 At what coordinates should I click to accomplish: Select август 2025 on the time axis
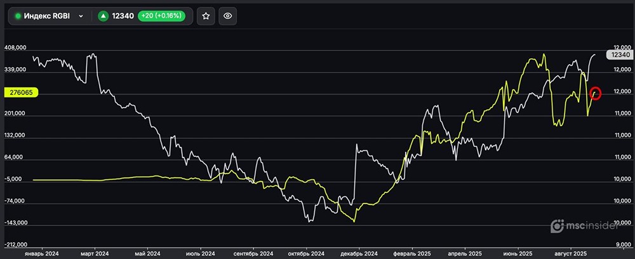pos(570,253)
